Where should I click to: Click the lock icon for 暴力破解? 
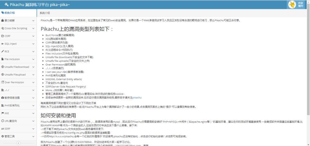2,21
